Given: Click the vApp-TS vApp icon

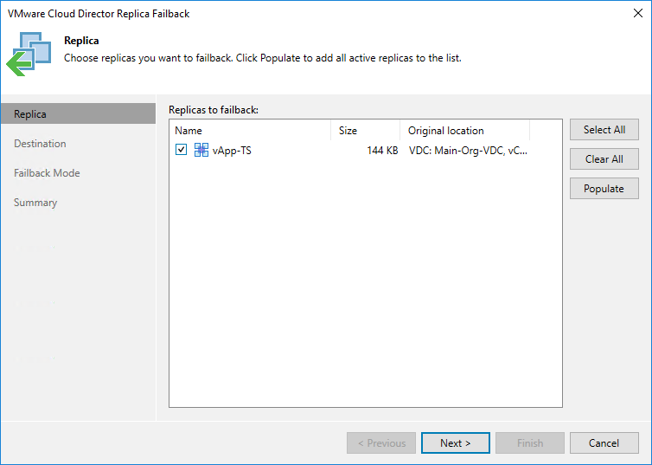Looking at the screenshot, I should pyautogui.click(x=201, y=150).
